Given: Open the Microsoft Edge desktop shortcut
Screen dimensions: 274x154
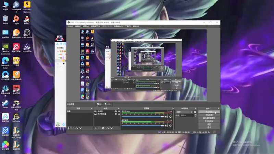Looking at the screenshot, I should 5,63.
